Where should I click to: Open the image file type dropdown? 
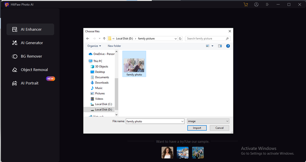(x=208, y=121)
